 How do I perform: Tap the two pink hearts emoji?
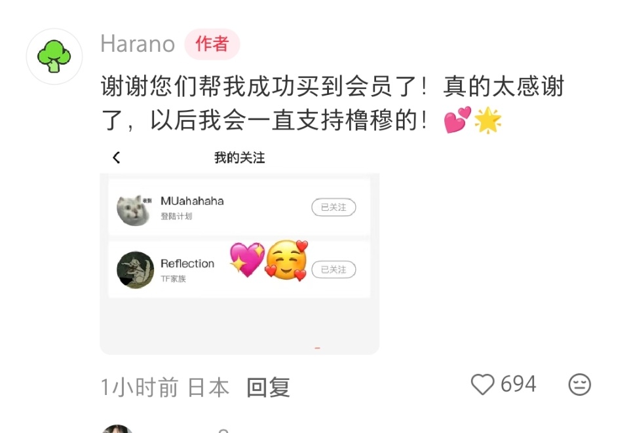(x=457, y=120)
